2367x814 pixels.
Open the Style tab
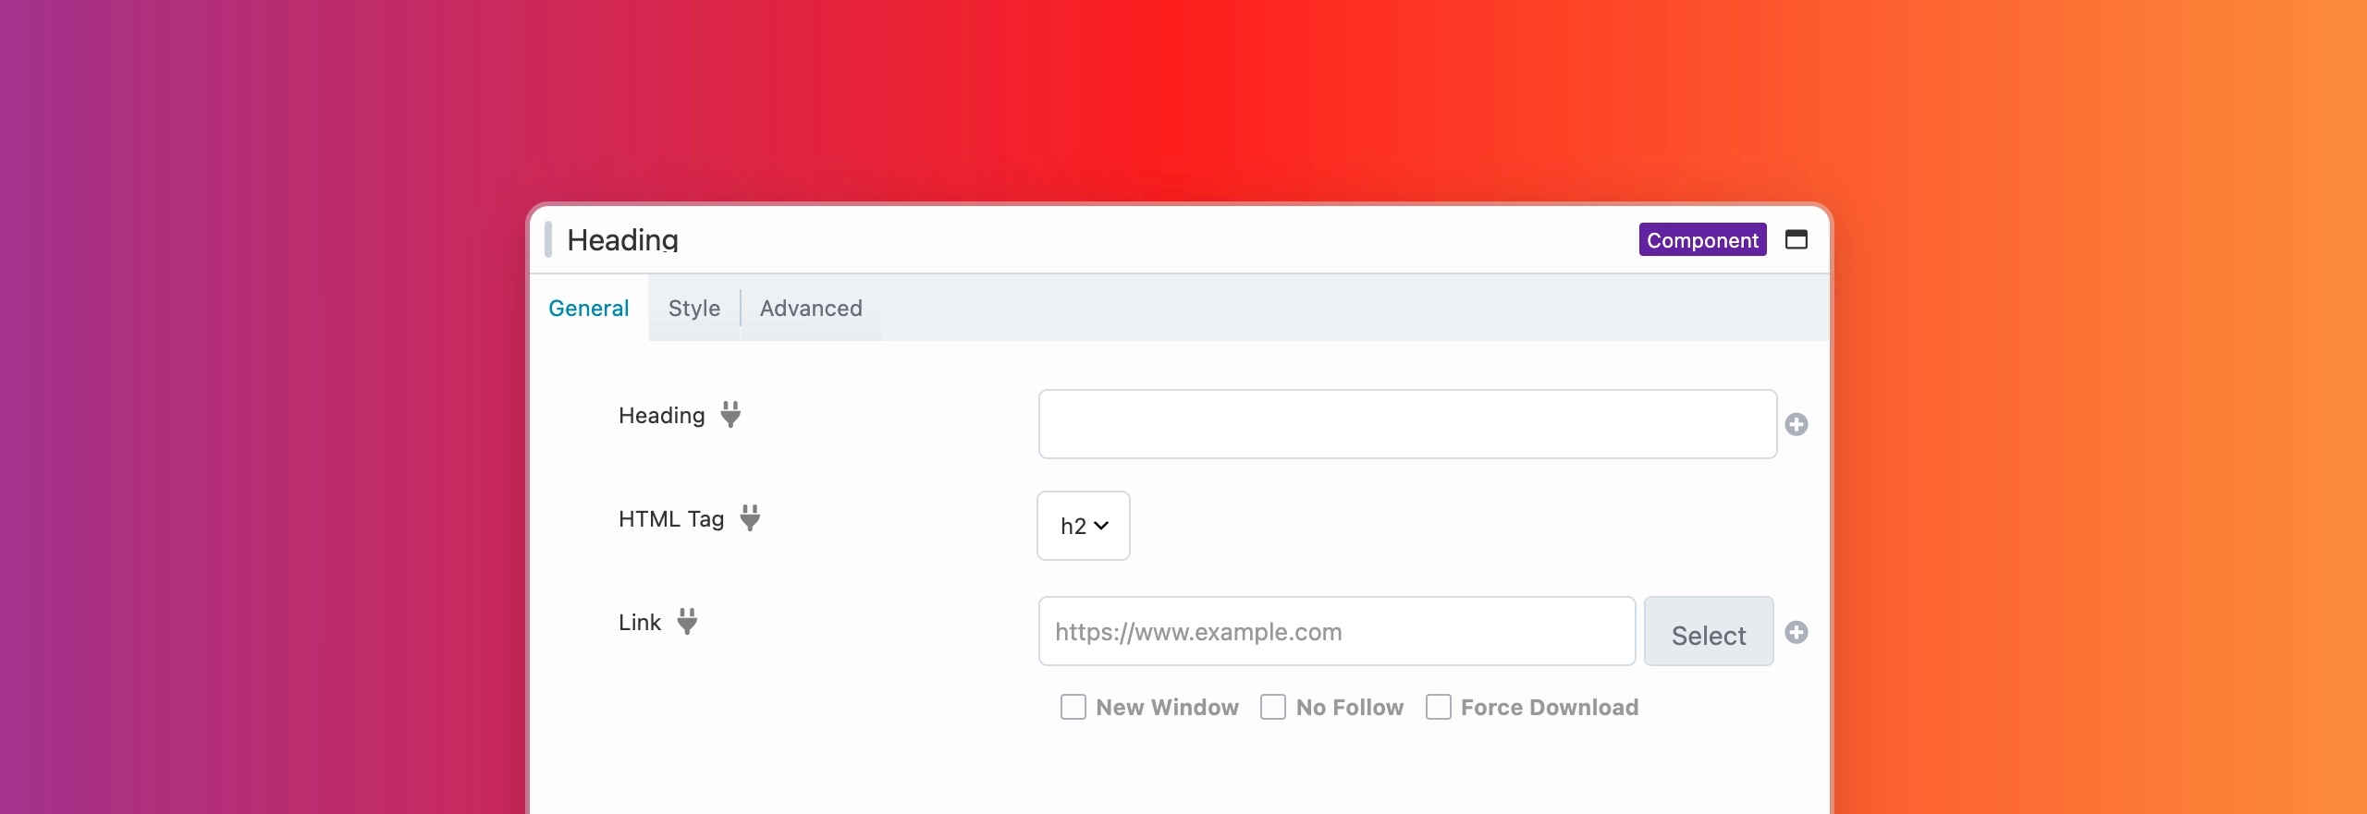pyautogui.click(x=693, y=309)
